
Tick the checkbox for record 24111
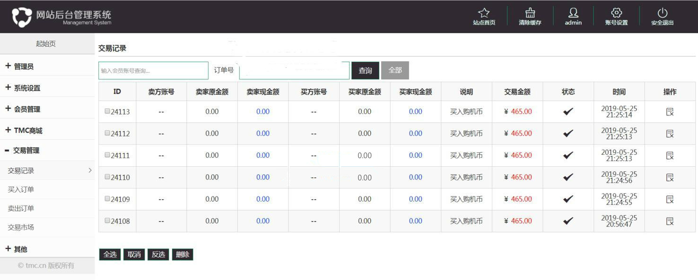(107, 155)
